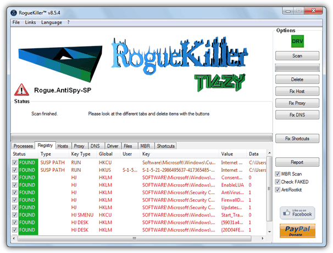
Task: Switch to the Hosts tab
Action: tap(63, 146)
